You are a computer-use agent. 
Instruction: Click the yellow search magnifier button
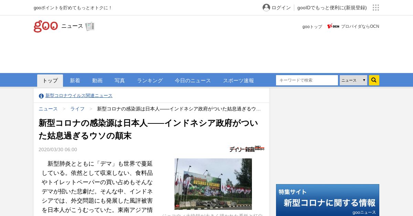(x=374, y=80)
